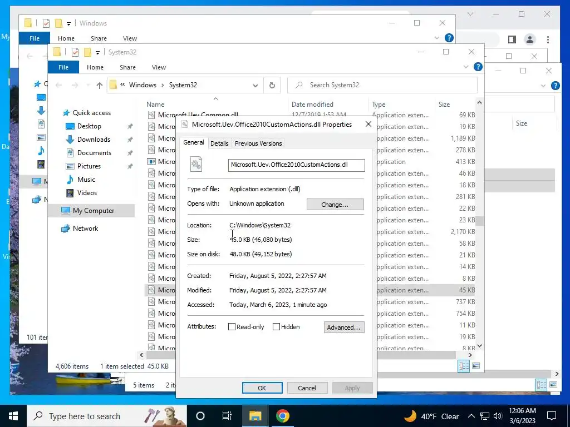The image size is (570, 427).
Task: Click the Change... button
Action: coord(335,205)
